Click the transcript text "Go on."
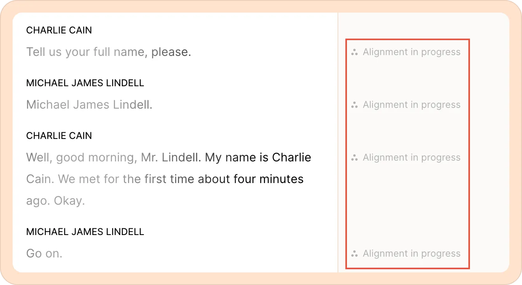Viewport: 522px width, 285px height. [44, 254]
